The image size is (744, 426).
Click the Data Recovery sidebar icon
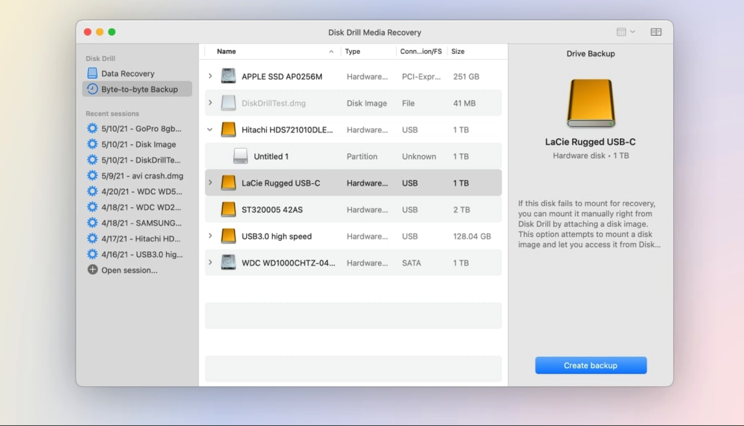click(92, 73)
